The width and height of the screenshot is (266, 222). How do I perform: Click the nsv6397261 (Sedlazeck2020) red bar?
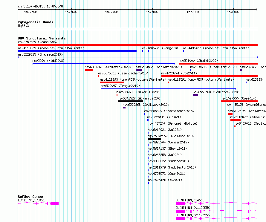coord(89,70)
